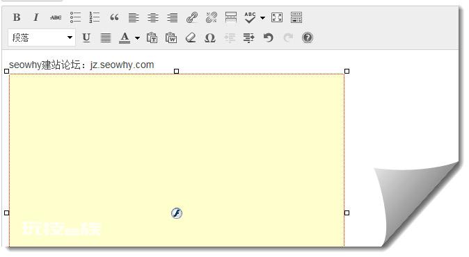Viewport: 469px width, 257px height.
Task: Paste from Word
Action: [x=171, y=38]
